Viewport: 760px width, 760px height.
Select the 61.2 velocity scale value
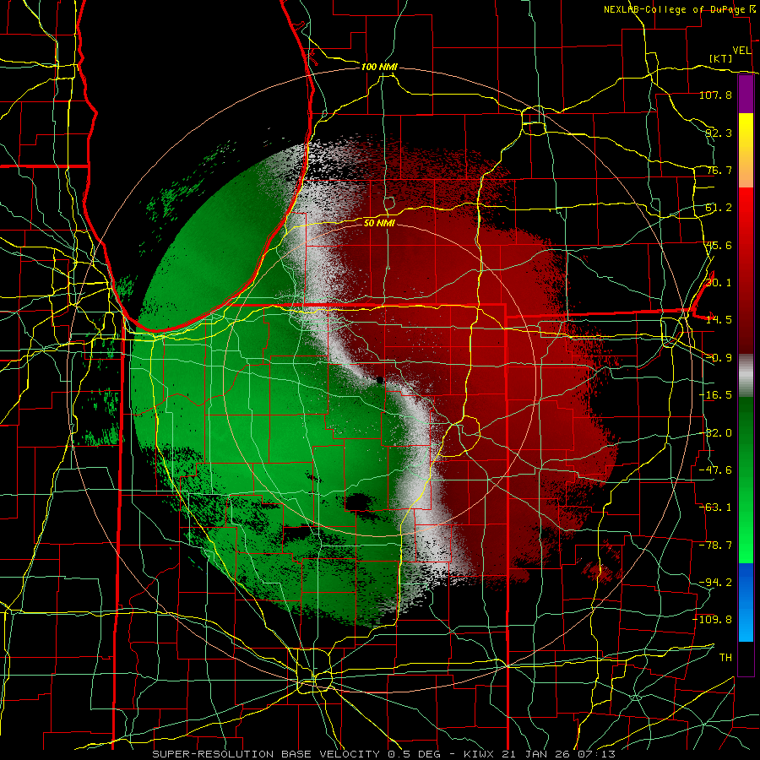pyautogui.click(x=719, y=208)
